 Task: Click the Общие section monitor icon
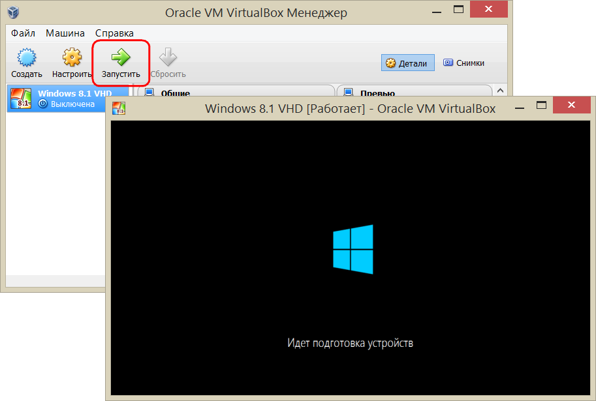pyautogui.click(x=149, y=93)
